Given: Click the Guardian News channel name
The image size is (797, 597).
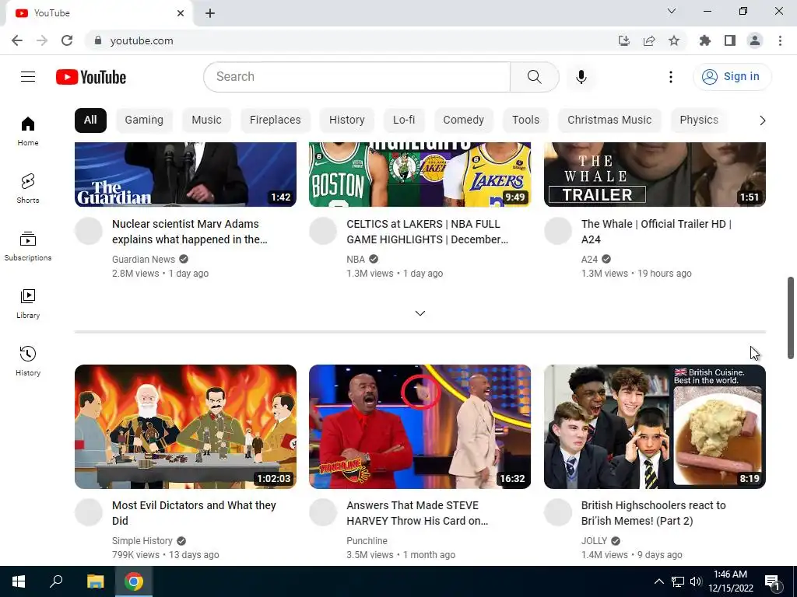Looking at the screenshot, I should [143, 260].
